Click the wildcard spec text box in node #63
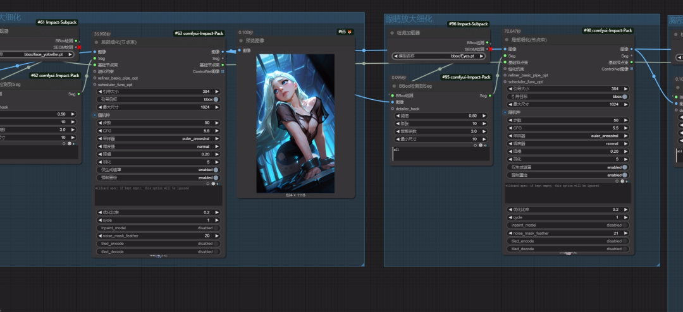This screenshot has width=683, height=312. 159,196
